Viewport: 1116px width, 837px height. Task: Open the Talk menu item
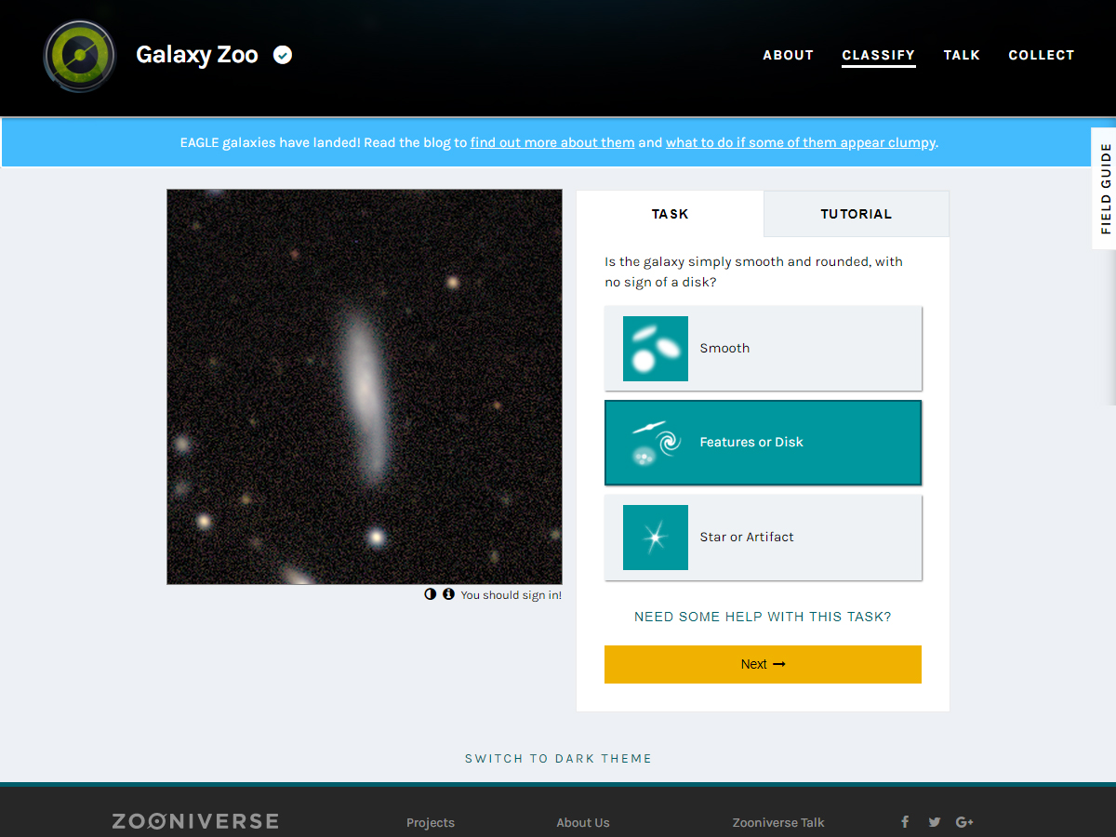(962, 55)
